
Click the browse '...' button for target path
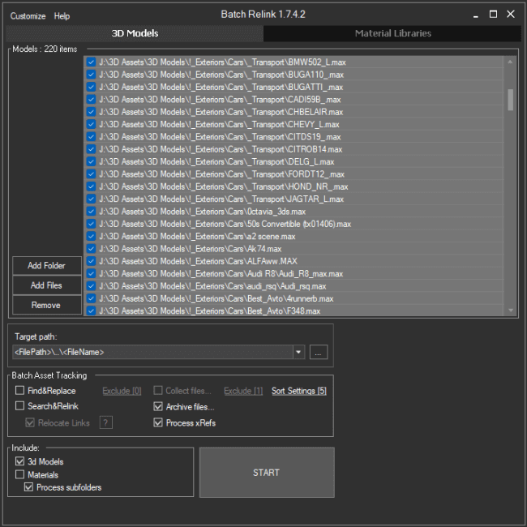pos(319,352)
